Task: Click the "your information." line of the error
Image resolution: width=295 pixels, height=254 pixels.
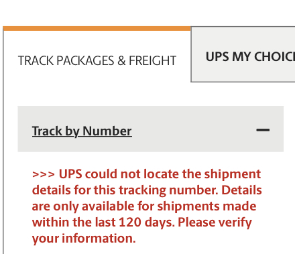Action: tap(84, 239)
